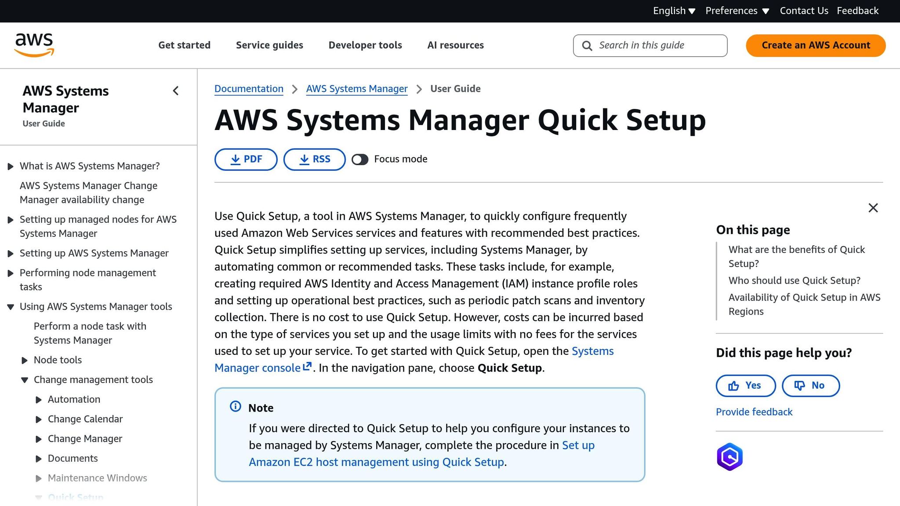Viewport: 900px width, 506px height.
Task: Collapse Change management tools section
Action: pyautogui.click(x=25, y=380)
